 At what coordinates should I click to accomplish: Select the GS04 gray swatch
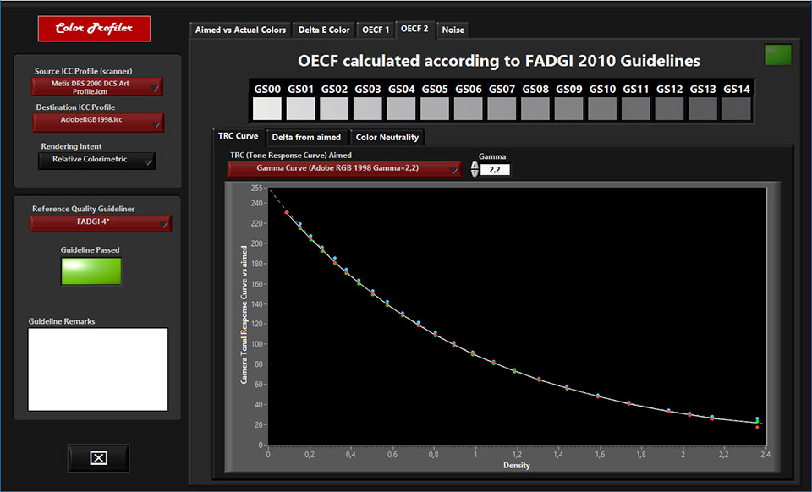coord(401,109)
